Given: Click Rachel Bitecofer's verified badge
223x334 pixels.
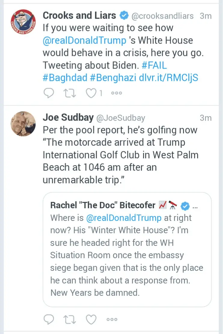Looking at the screenshot, I should tap(186, 206).
